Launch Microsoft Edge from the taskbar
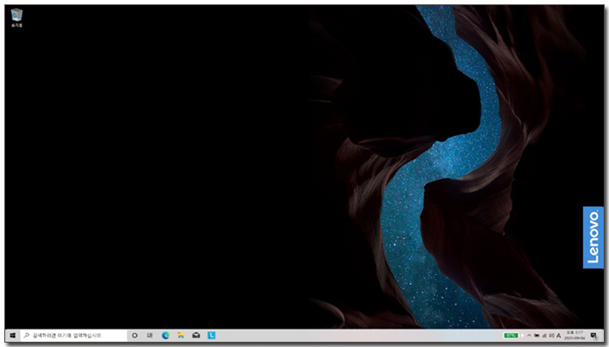Viewport: 609px width, 347px height. 165,336
